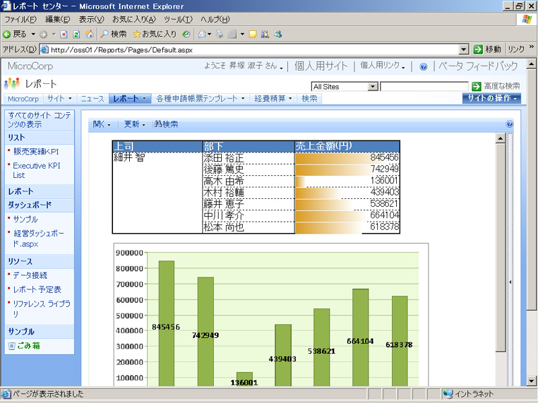The height and width of the screenshot is (403, 538).
Task: Expand the サイトの操作 menu
Action: [x=492, y=98]
